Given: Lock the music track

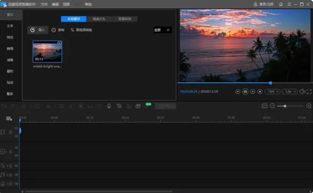Looking at the screenshot, I should [10, 175].
